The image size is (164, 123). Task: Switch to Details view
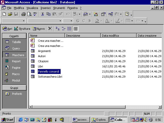75,28
